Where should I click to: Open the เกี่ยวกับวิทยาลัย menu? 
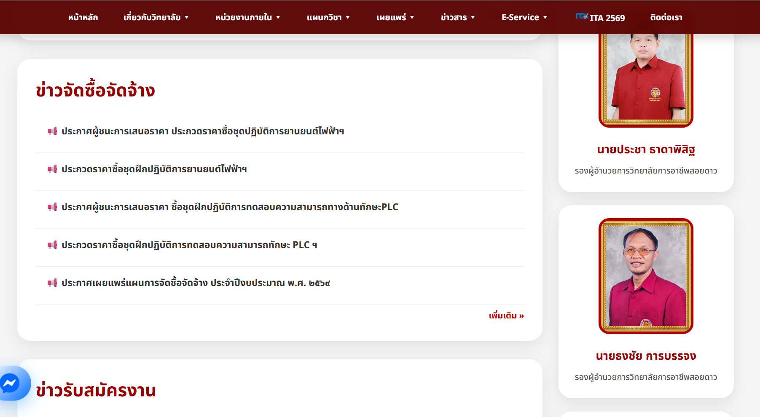tap(152, 17)
